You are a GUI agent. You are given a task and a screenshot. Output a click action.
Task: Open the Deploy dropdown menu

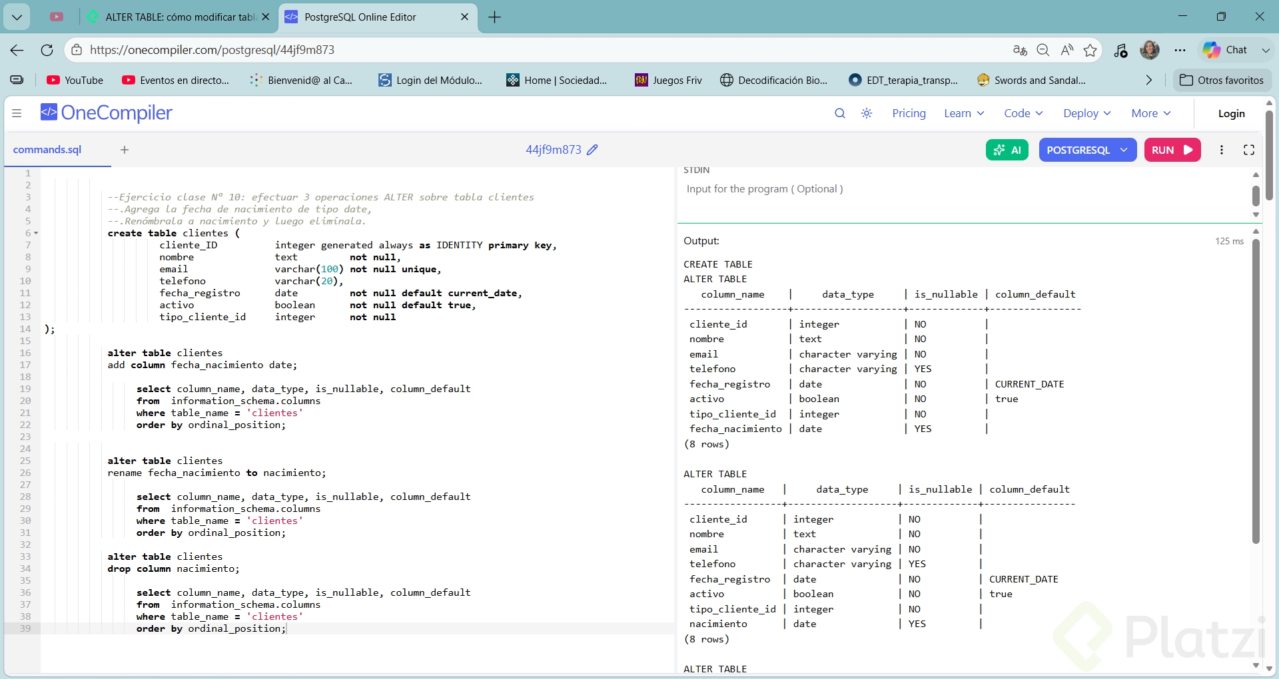(1086, 113)
